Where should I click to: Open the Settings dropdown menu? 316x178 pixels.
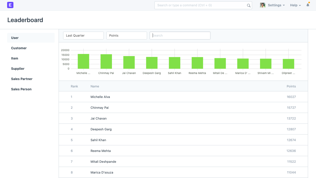tap(276, 5)
